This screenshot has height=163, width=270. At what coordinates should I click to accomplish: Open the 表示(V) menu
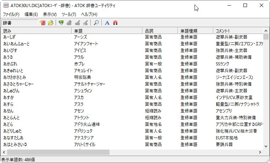pyautogui.click(x=50, y=14)
